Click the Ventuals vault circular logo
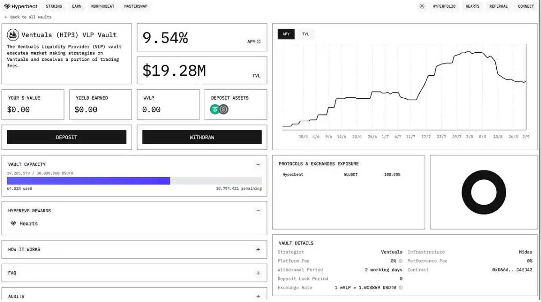Screen dimensions: 541x302 [13, 35]
